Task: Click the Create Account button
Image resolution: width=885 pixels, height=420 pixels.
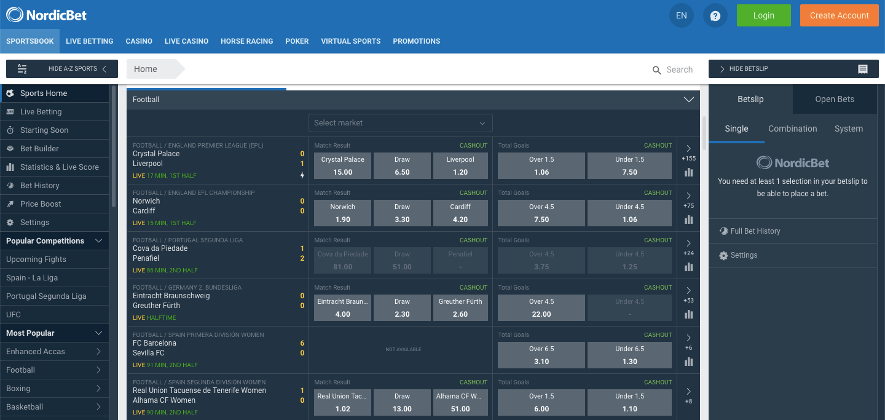Action: [x=840, y=15]
